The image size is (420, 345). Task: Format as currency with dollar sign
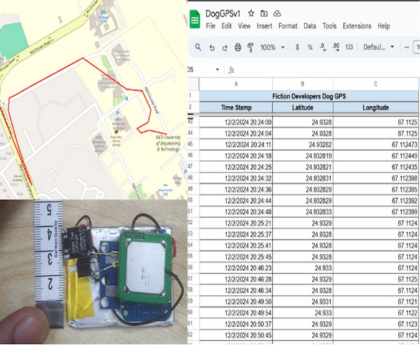(x=297, y=47)
